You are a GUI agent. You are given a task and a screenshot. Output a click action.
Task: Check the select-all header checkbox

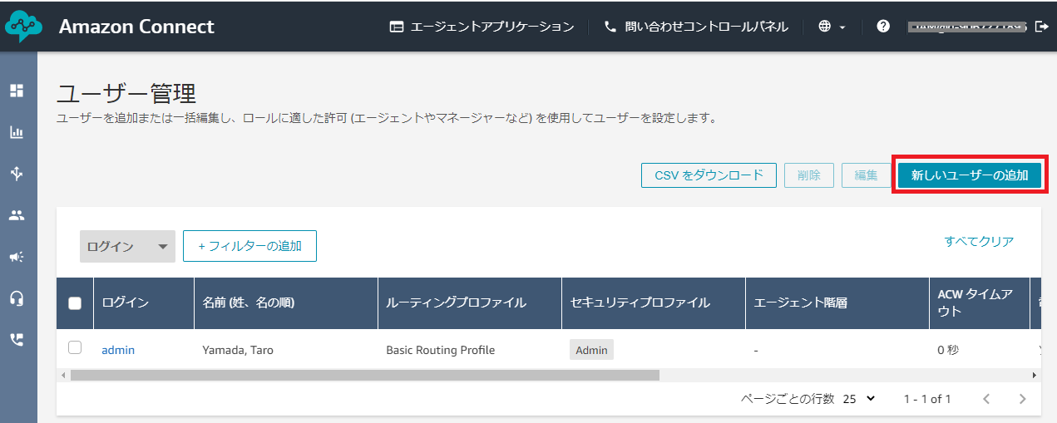click(75, 303)
